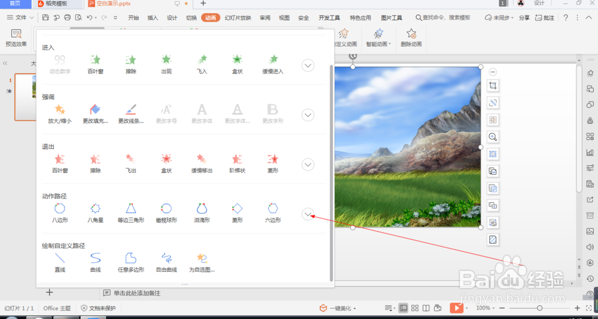The width and height of the screenshot is (598, 319).
Task: Select the 百叶窗 entrance animation
Action: [95, 64]
